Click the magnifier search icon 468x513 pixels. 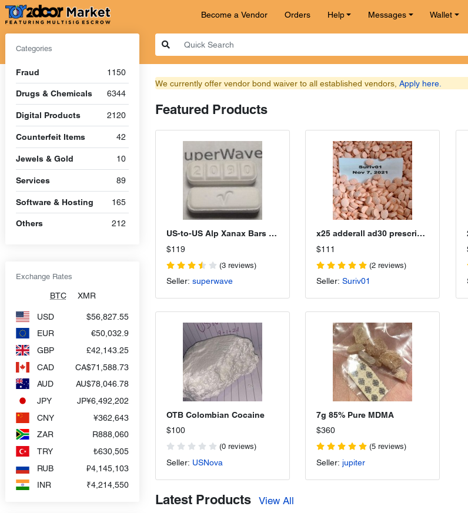(166, 45)
